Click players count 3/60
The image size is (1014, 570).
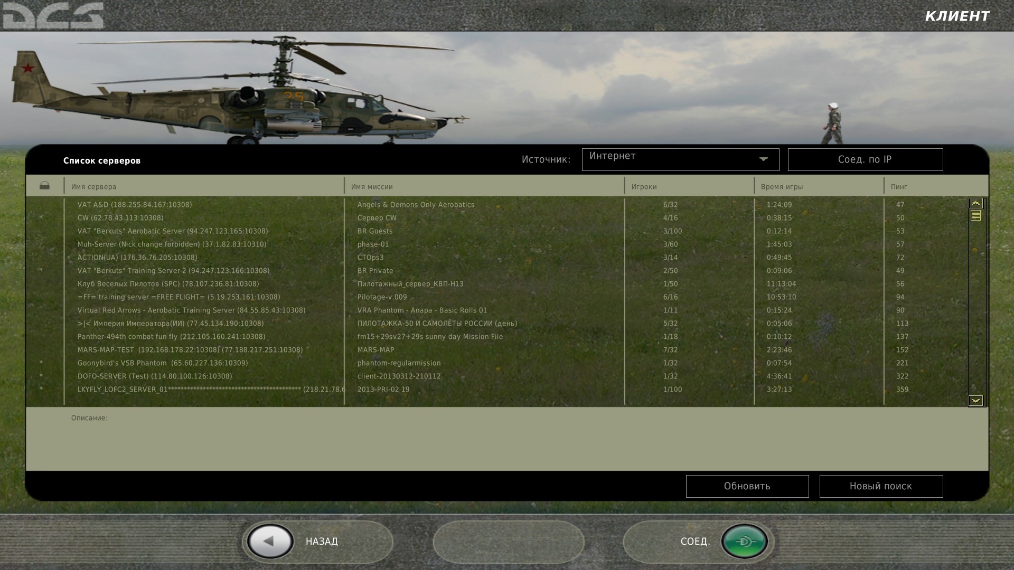coord(670,244)
